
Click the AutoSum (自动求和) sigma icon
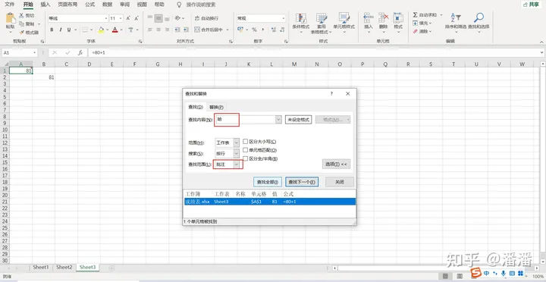point(415,15)
